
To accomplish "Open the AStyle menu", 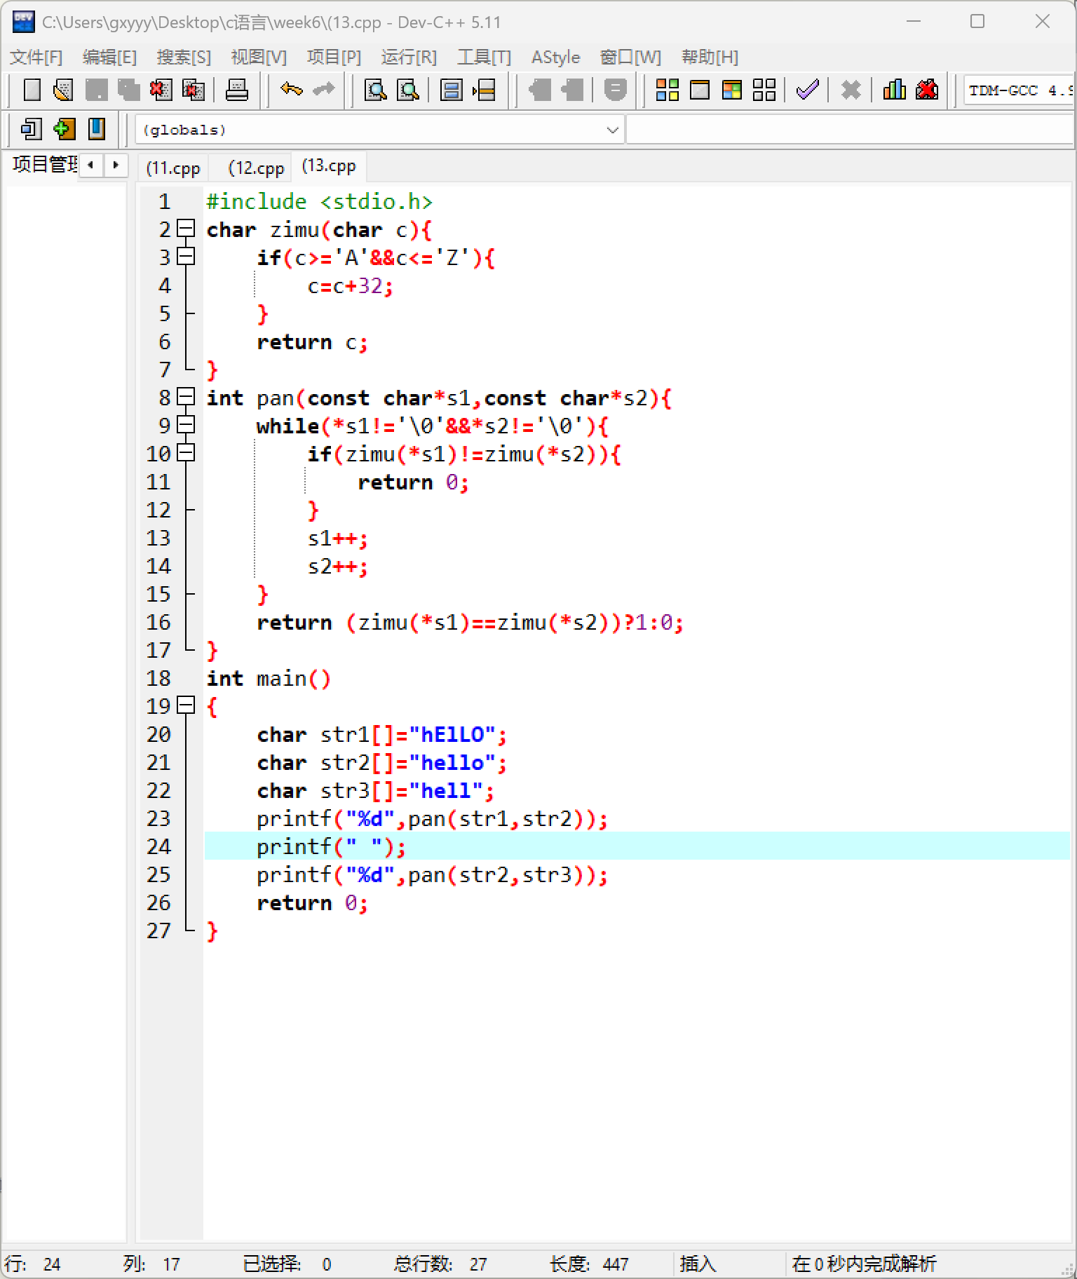I will [x=555, y=57].
